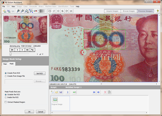Click the Zoom Out magnifier icon
This screenshot has width=162, height=116.
pyautogui.click(x=23, y=11)
